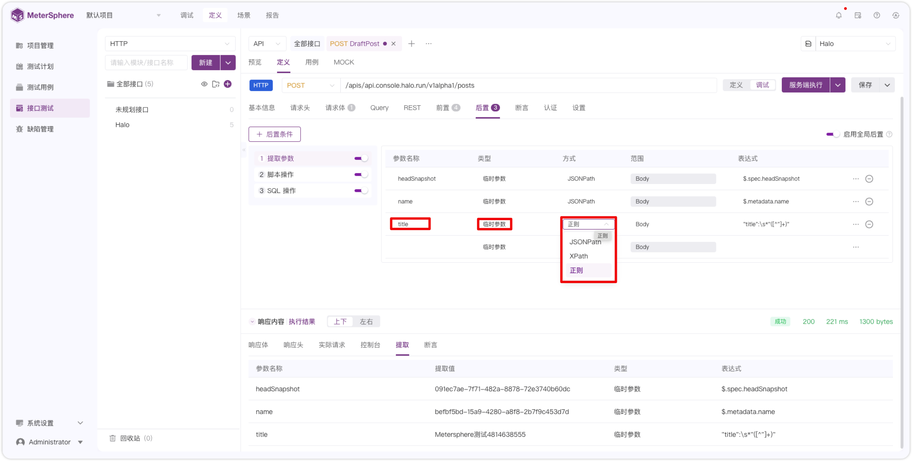
Task: Switch to the 请求头 tab
Action: (x=300, y=108)
